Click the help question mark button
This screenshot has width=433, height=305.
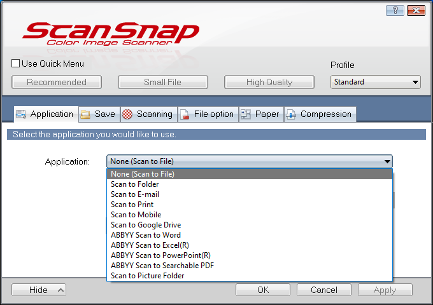395,10
